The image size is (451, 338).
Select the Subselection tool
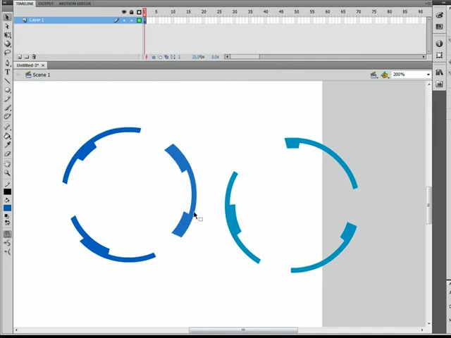[7, 27]
